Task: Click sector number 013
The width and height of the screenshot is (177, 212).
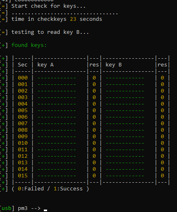Action: coord(23,163)
